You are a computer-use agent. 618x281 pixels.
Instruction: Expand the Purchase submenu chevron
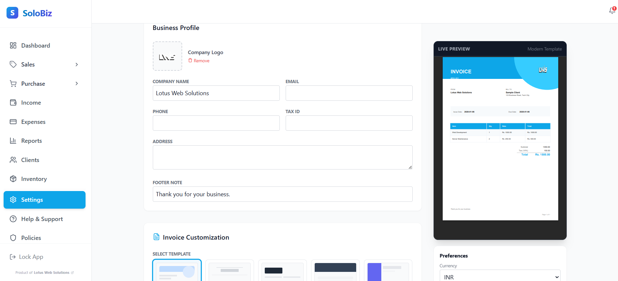coord(77,83)
